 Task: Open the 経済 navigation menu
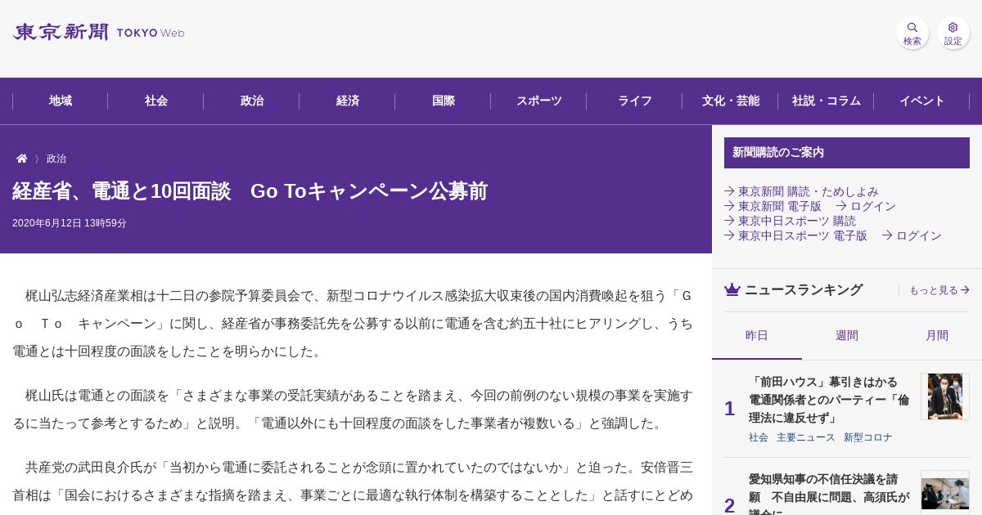tap(348, 101)
